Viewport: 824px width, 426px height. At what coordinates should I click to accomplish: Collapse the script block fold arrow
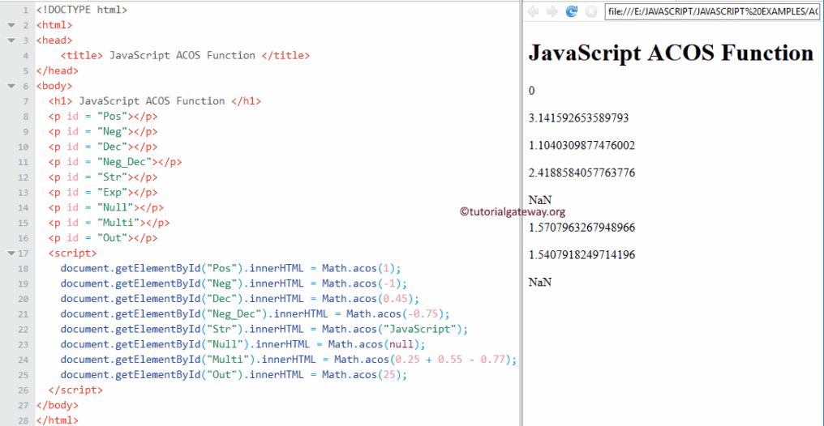11,253
